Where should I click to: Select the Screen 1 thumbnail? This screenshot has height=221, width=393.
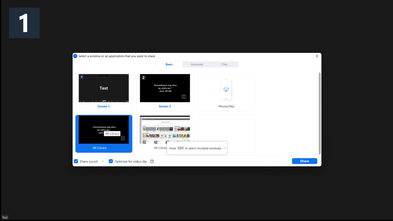tap(104, 88)
